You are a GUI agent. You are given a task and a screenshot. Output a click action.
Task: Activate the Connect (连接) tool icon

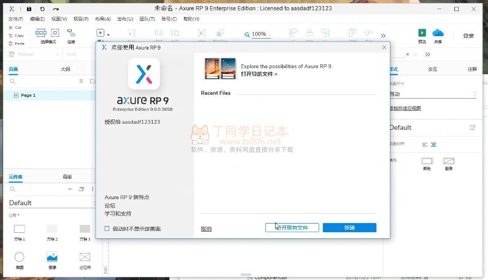point(71,32)
